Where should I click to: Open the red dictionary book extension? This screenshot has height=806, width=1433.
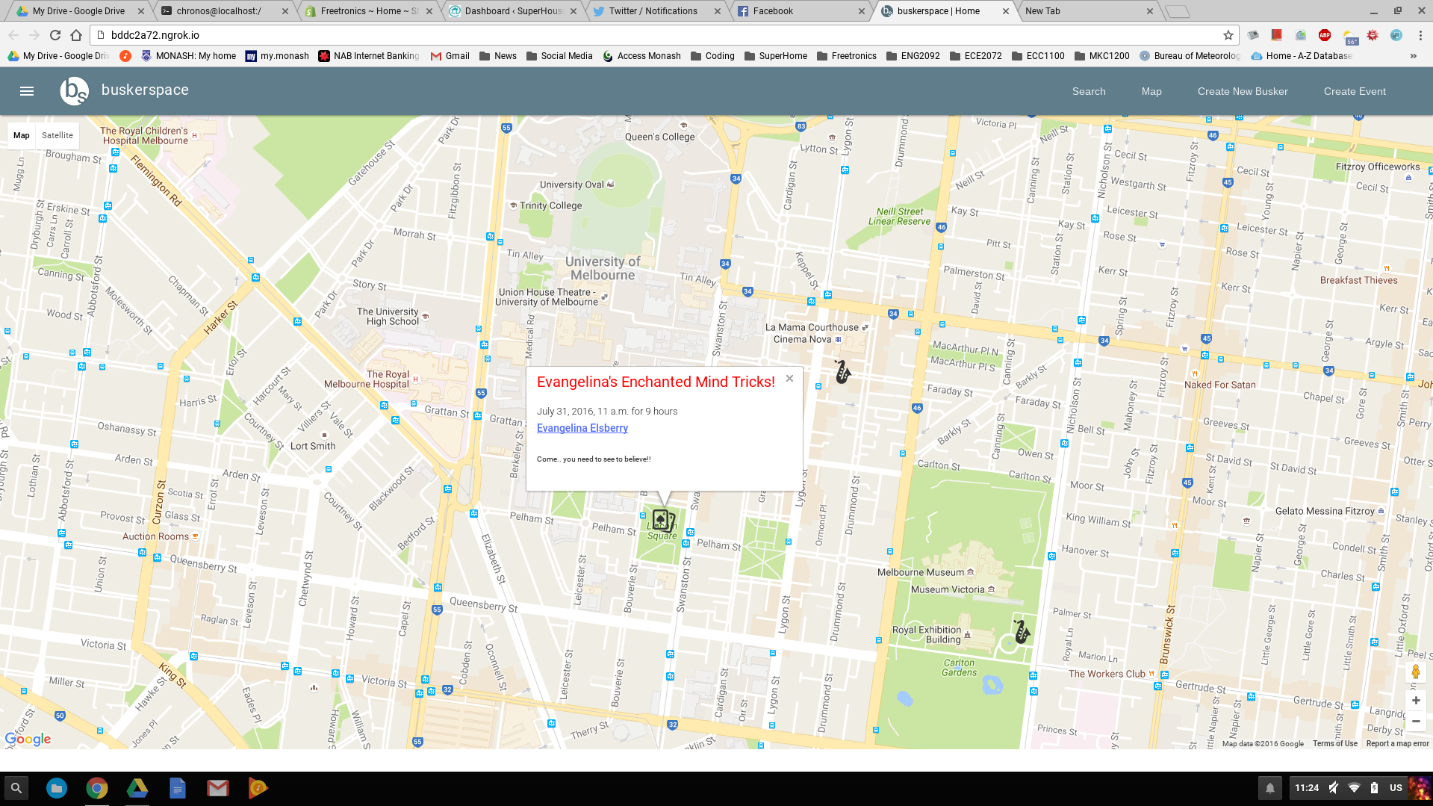tap(1277, 35)
